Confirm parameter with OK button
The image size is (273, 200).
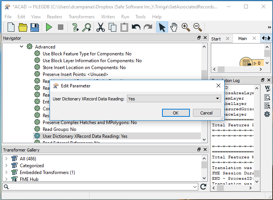[x=176, y=113]
